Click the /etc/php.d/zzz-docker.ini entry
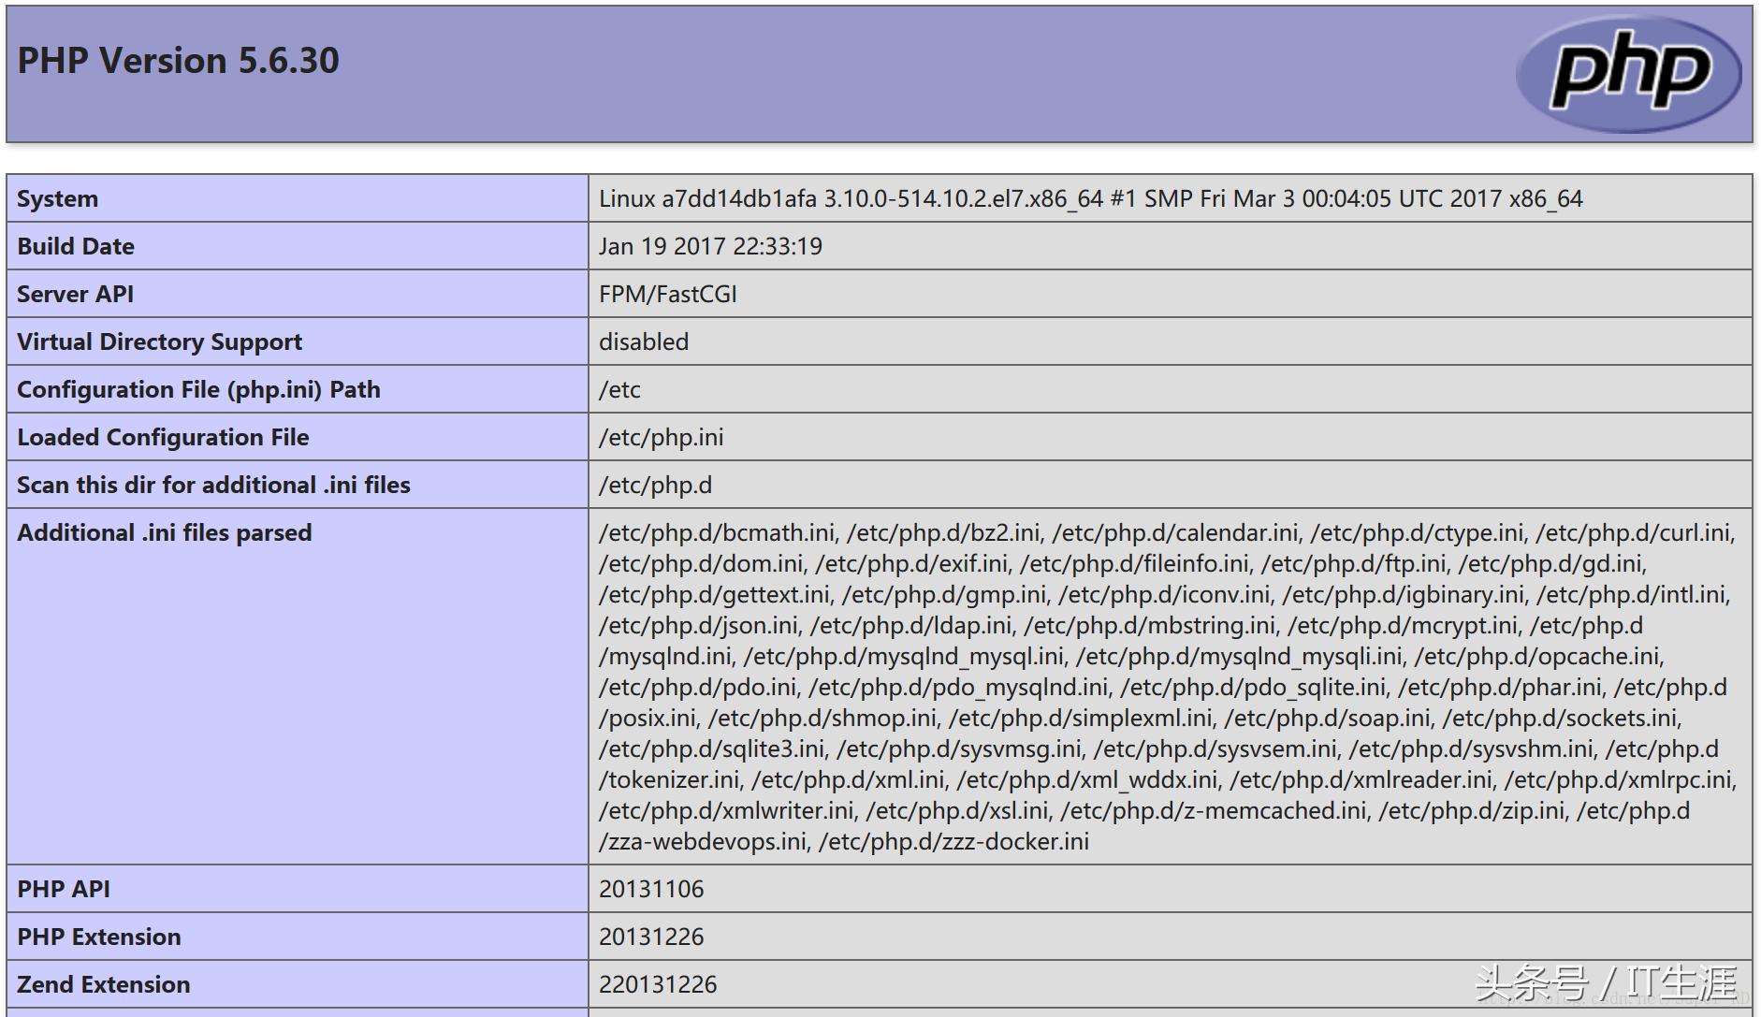The height and width of the screenshot is (1017, 1761). click(x=953, y=841)
